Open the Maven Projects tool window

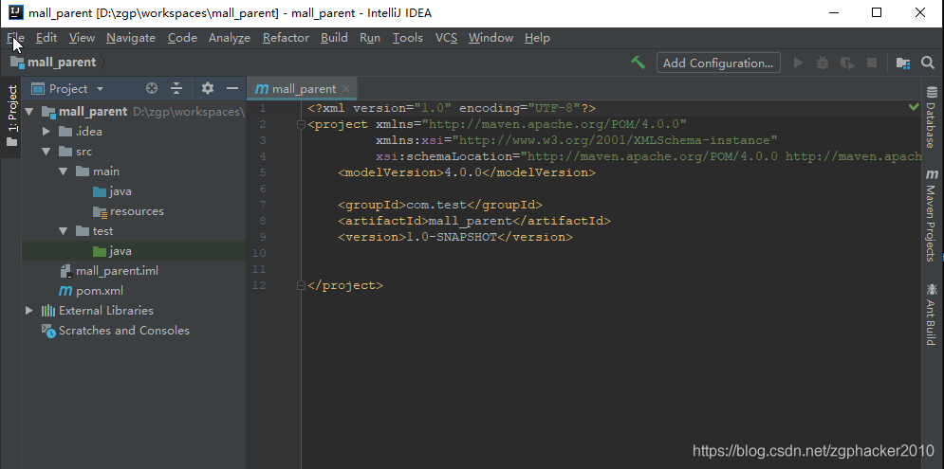coord(932,215)
